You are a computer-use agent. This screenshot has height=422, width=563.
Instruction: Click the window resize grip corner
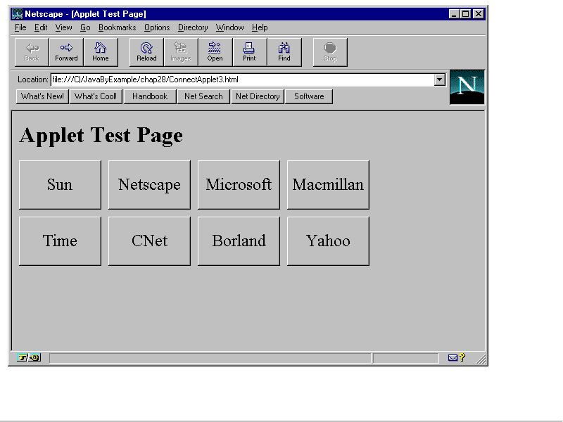481,359
